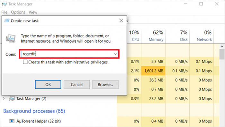Click the vertical scrollbar thumb
The image size is (225, 127).
[x=222, y=54]
